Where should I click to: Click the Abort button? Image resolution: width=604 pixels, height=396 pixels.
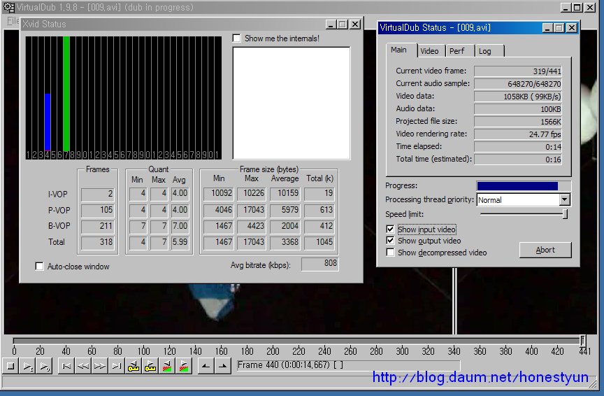click(x=545, y=250)
